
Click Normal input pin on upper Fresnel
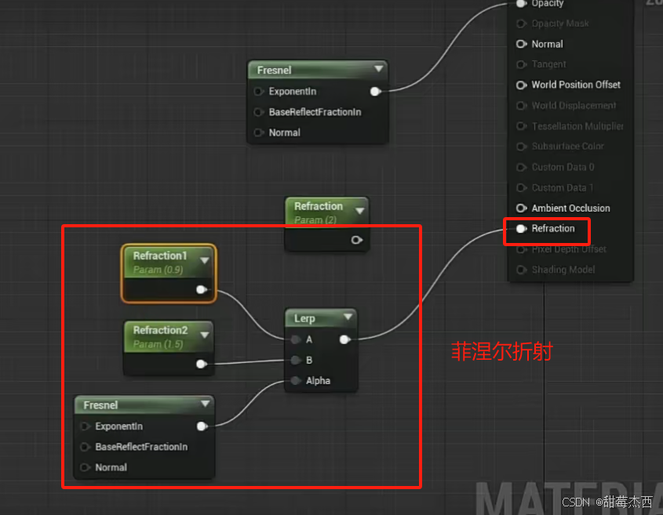pyautogui.click(x=258, y=132)
